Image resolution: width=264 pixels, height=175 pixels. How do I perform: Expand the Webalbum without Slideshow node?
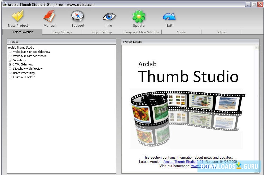(10, 52)
